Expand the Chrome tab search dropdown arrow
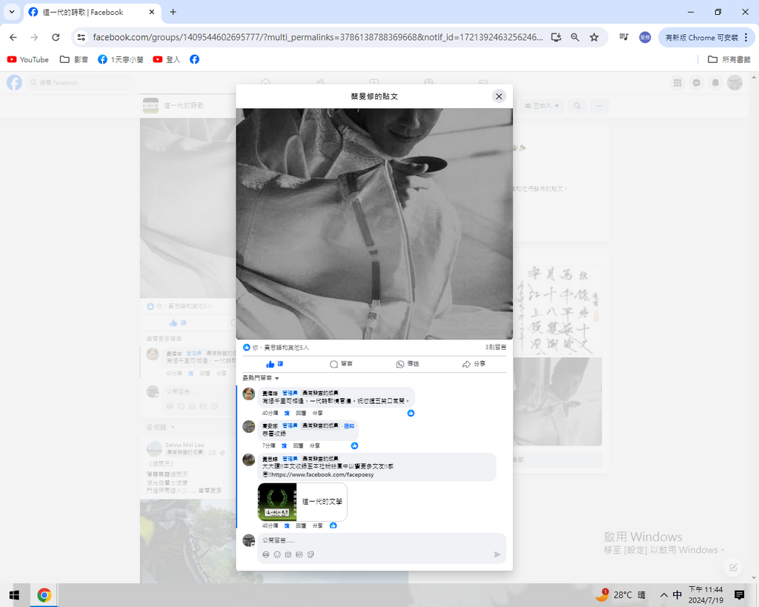 [x=12, y=12]
